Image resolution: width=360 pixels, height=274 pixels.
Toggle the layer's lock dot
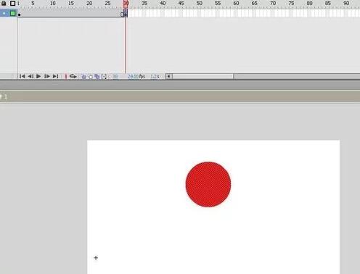(x=4, y=13)
